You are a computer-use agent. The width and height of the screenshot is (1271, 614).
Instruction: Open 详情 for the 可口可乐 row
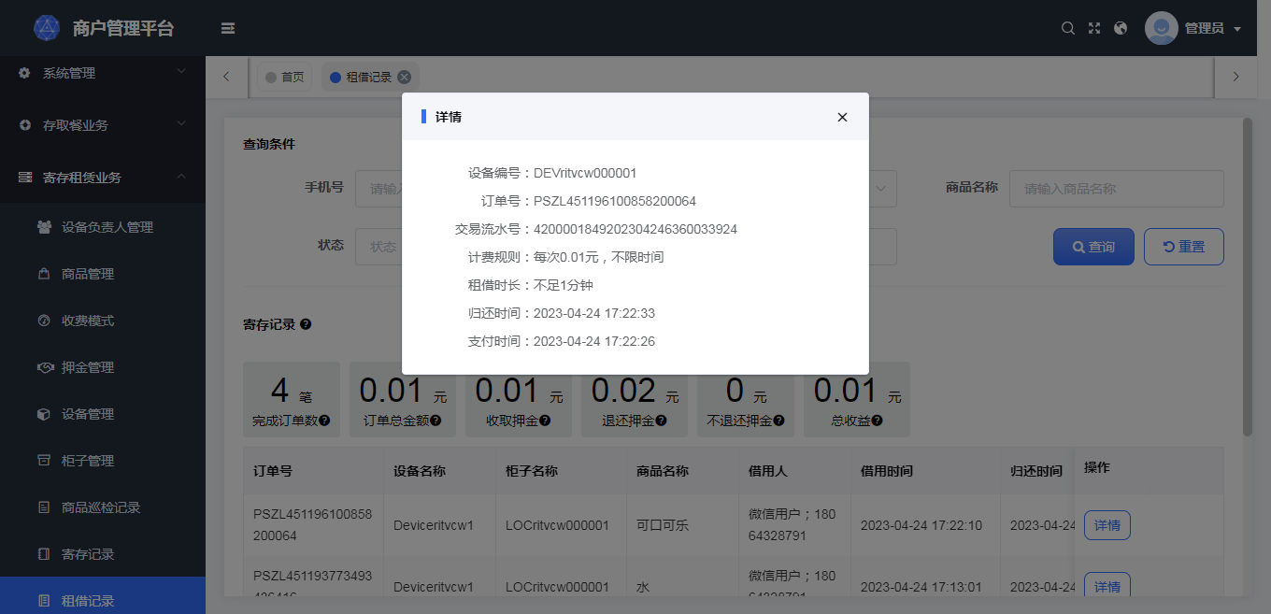[1107, 525]
